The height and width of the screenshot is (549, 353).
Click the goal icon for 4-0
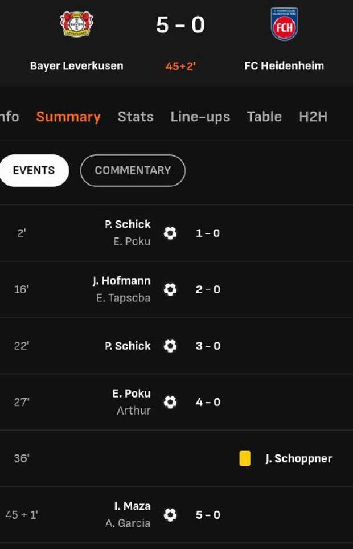(170, 402)
